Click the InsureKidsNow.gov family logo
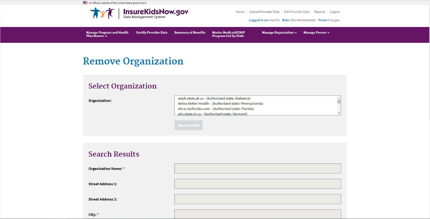 click(102, 13)
